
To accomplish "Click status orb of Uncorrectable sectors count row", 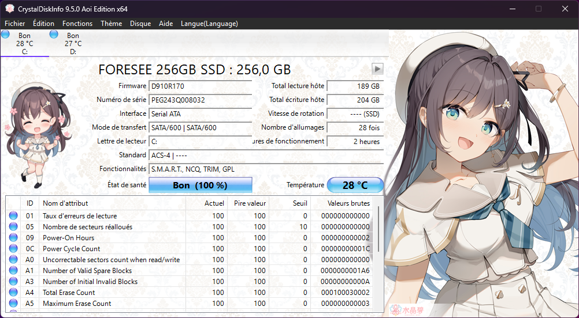I will pyautogui.click(x=13, y=259).
